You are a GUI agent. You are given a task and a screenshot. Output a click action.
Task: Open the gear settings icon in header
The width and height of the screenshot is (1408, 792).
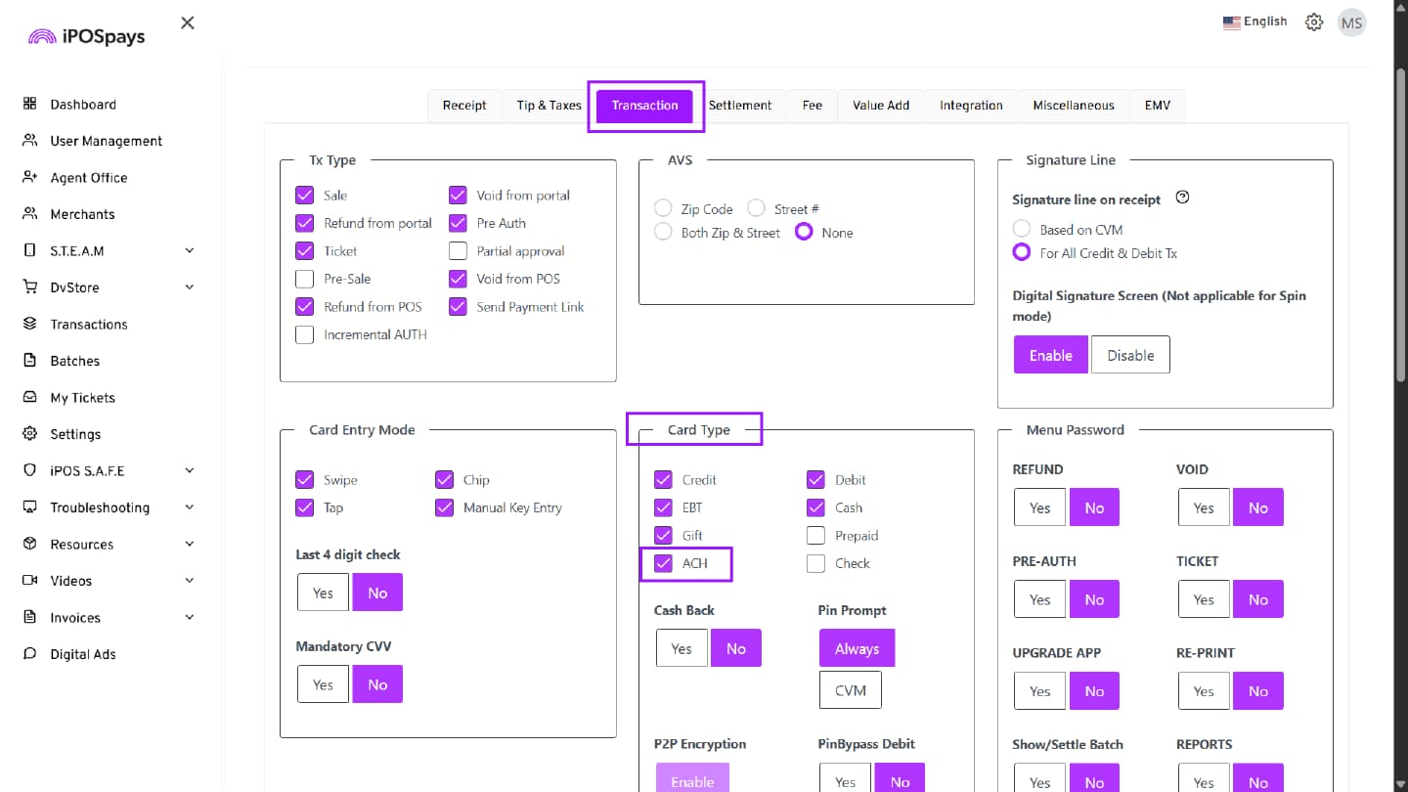[x=1314, y=22]
